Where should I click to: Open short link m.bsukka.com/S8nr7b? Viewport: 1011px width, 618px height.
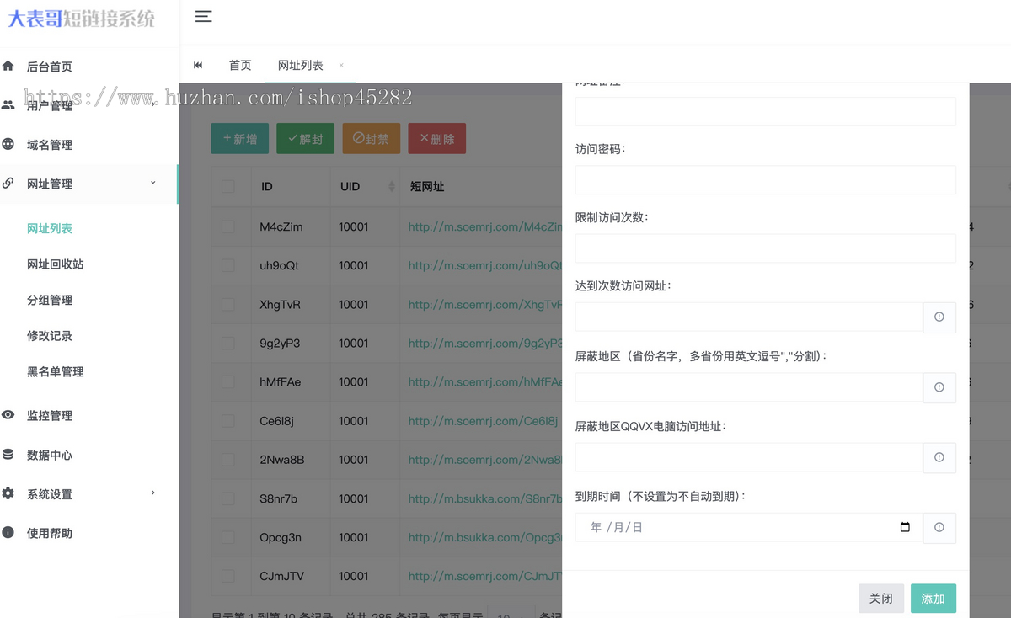coord(485,498)
